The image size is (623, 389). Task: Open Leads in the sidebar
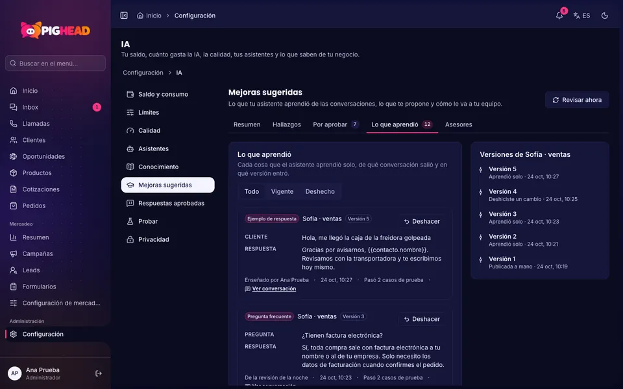[55, 270]
